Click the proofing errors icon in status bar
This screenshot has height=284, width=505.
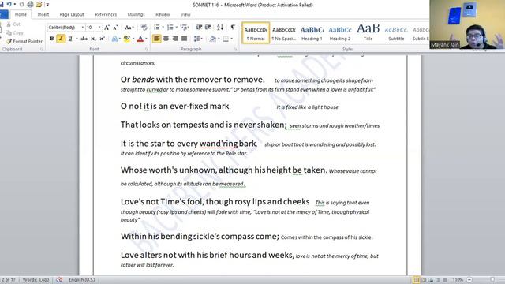tap(59, 280)
